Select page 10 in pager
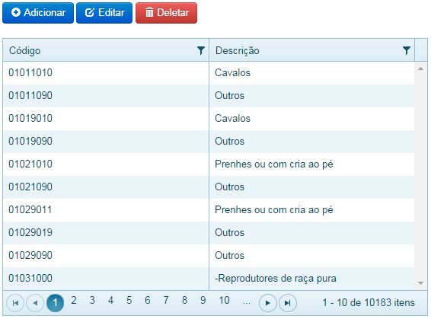This screenshot has height=319, width=431. (x=225, y=300)
